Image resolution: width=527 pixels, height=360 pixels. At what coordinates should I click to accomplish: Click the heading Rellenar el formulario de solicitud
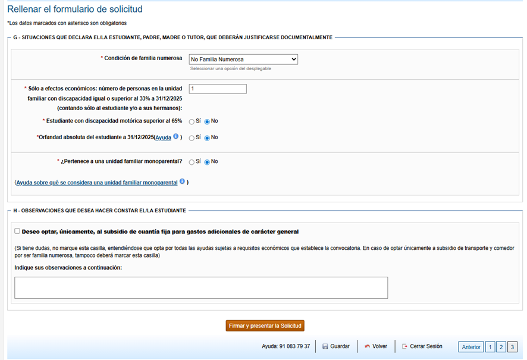tap(75, 9)
